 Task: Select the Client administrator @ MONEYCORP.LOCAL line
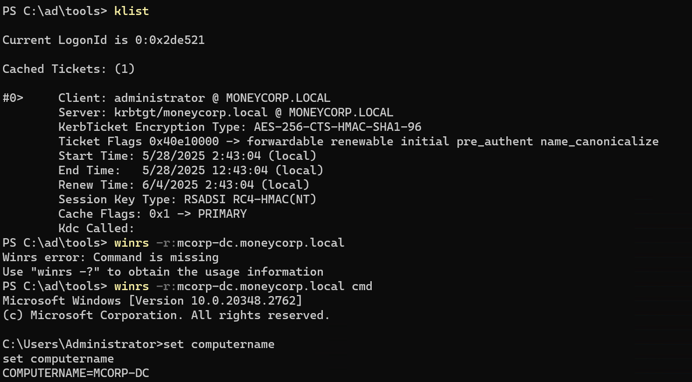[194, 98]
